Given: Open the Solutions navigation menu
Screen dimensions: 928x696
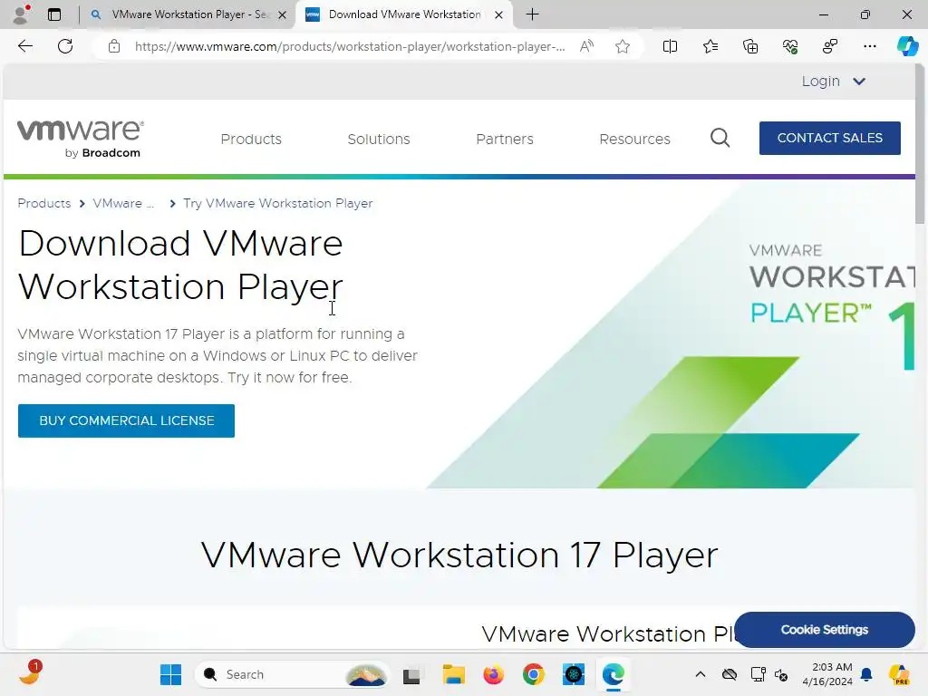Looking at the screenshot, I should (379, 139).
